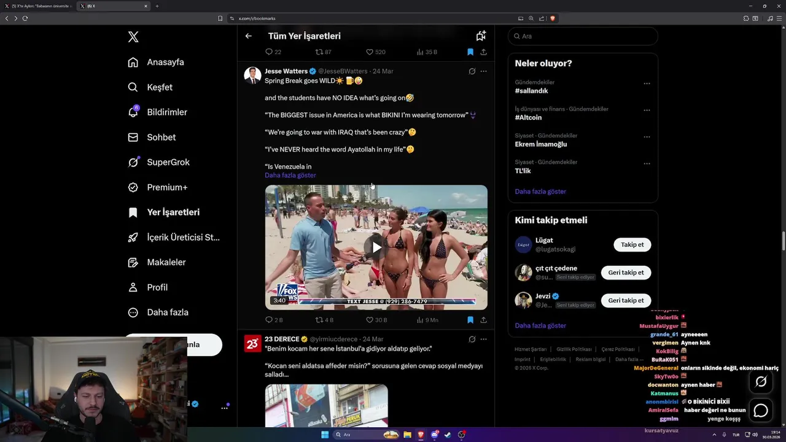Viewport: 786px width, 442px height.
Task: Click Grok icon on 23 DERECE tweet
Action: [x=472, y=339]
